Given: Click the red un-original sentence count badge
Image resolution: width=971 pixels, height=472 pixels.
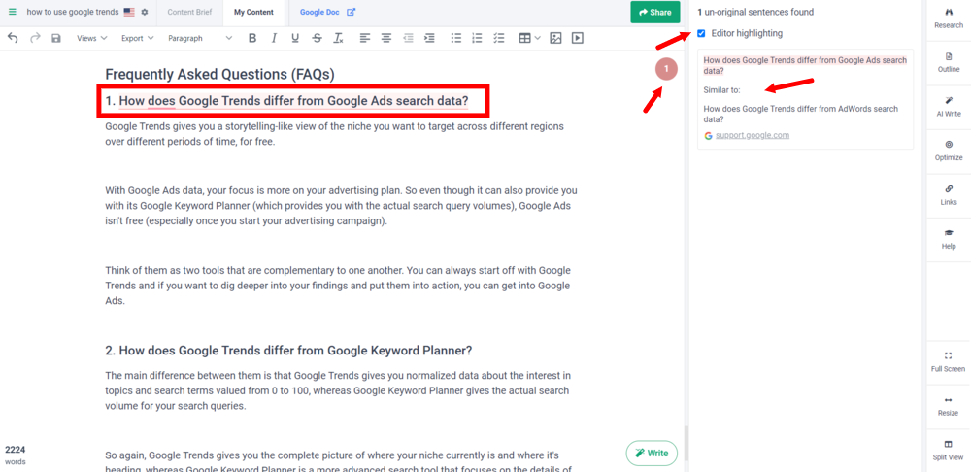Looking at the screenshot, I should pos(666,69).
